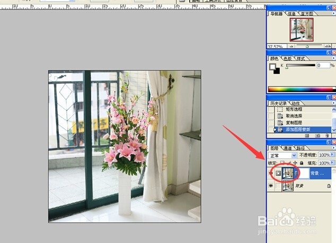Select the 背景 layer thumbnail

[288, 186]
